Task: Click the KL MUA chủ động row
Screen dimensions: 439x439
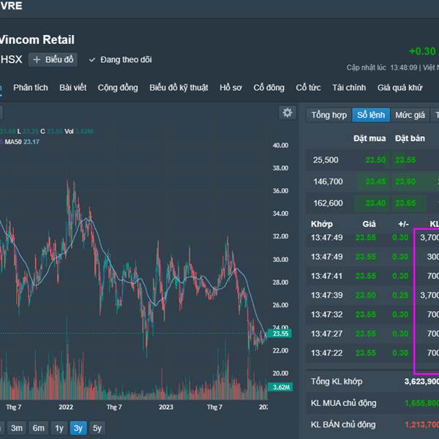Action: click(x=372, y=403)
